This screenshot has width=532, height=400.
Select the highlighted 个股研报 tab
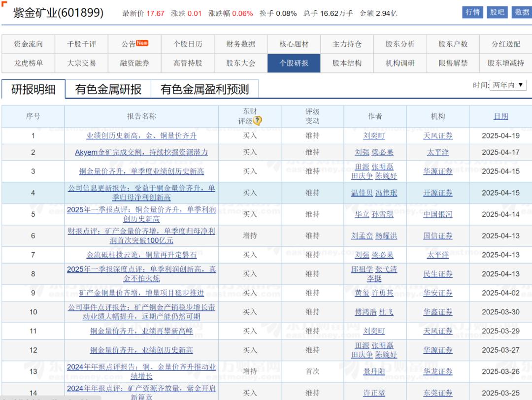click(x=294, y=63)
